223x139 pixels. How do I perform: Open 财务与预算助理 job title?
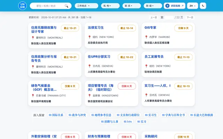tap(99, 136)
